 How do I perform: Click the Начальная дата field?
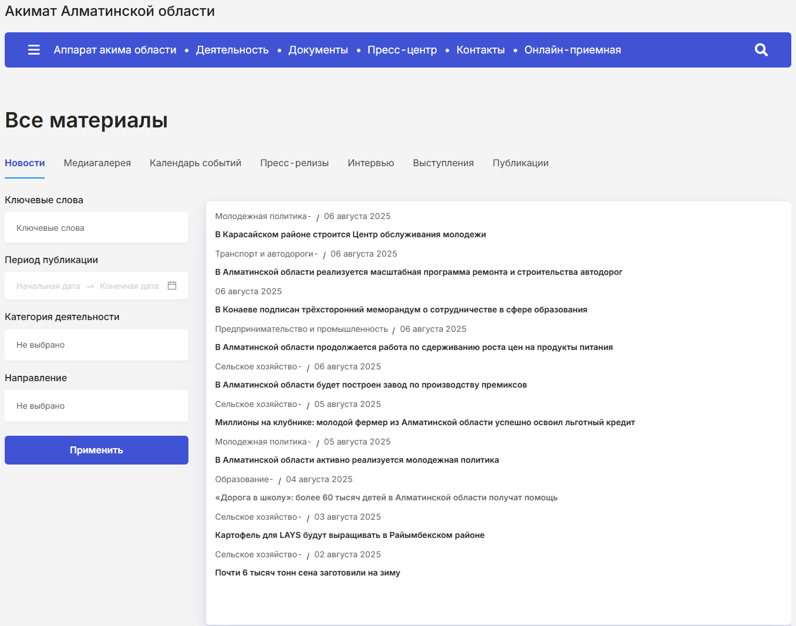coord(48,286)
